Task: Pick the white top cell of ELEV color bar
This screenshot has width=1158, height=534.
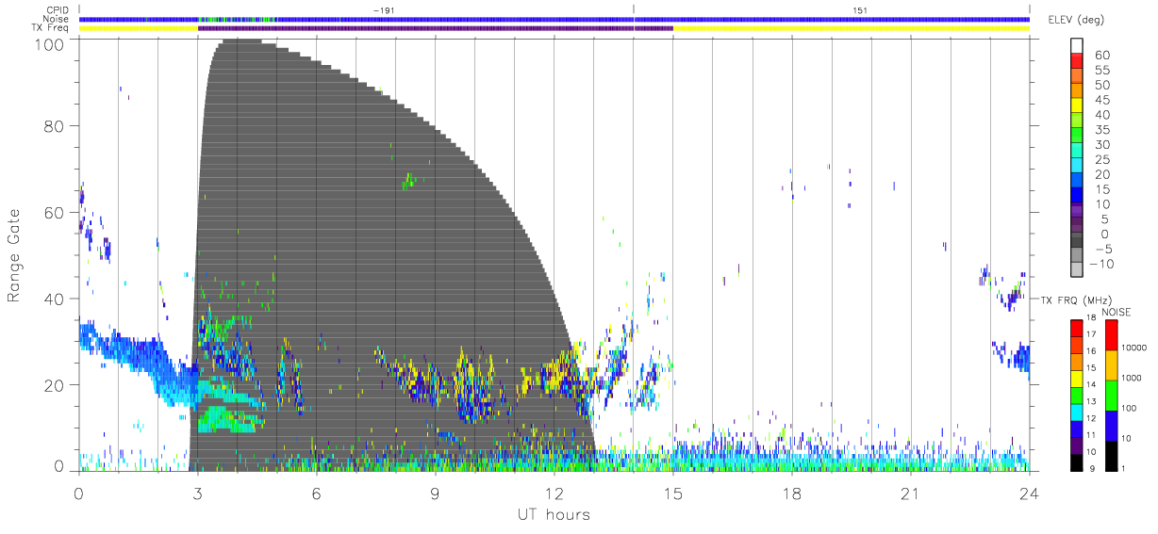Action: point(1077,45)
